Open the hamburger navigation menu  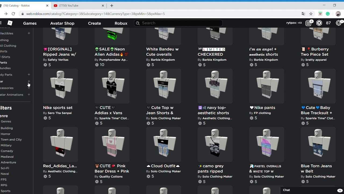pos(1,23)
